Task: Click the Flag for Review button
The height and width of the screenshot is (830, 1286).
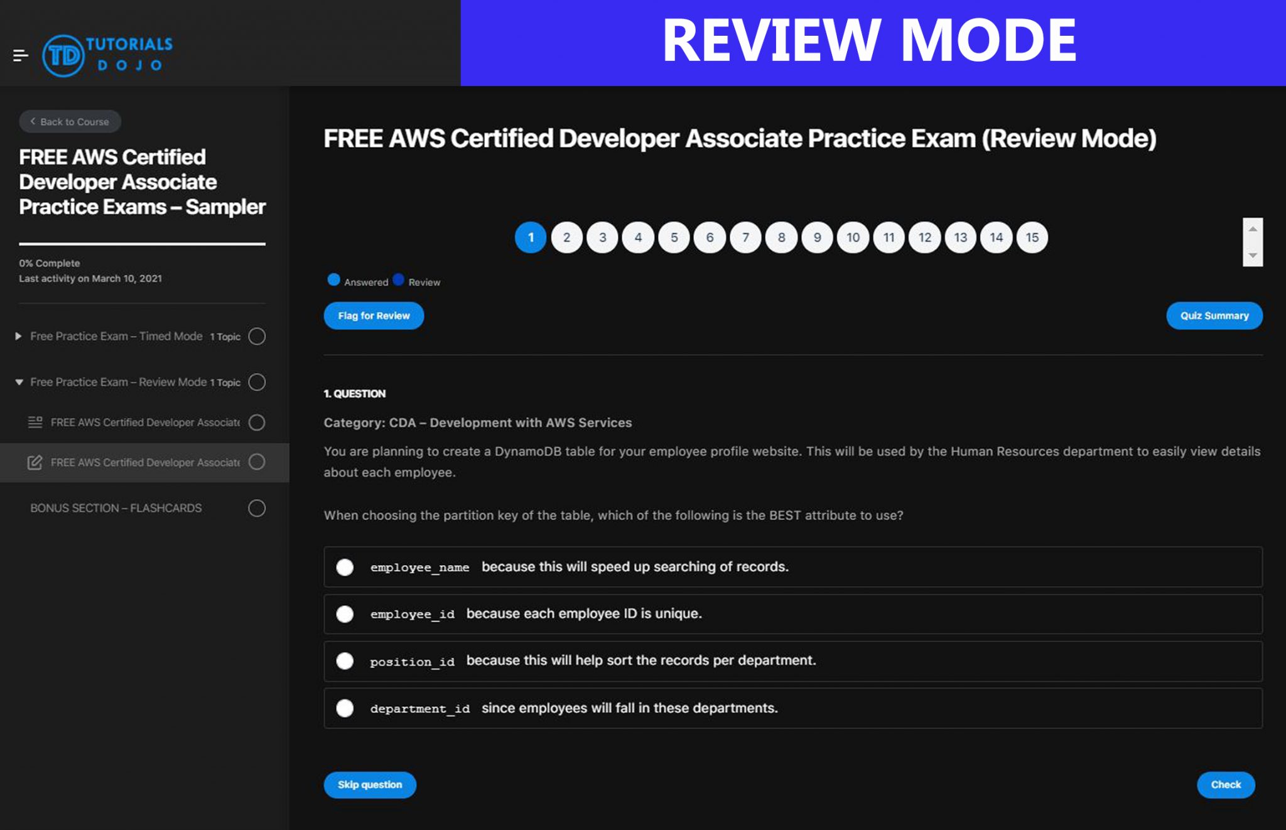Action: click(373, 316)
